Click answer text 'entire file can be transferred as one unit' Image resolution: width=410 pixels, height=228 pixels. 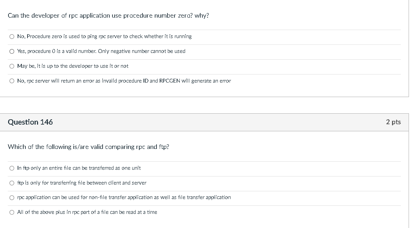(x=94, y=168)
